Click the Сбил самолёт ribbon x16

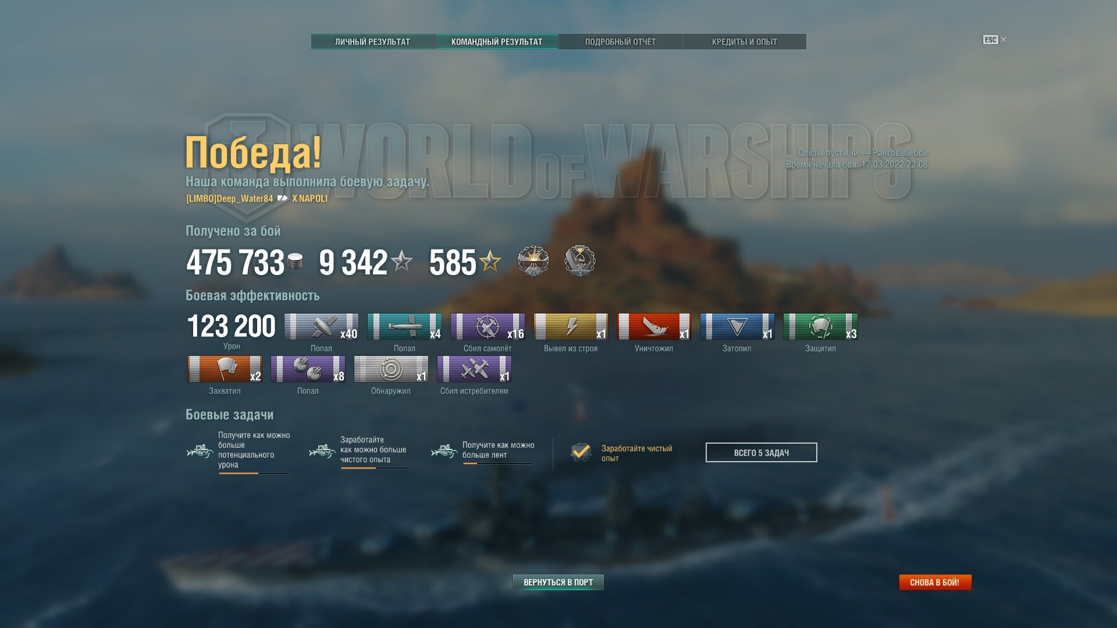[x=488, y=326]
